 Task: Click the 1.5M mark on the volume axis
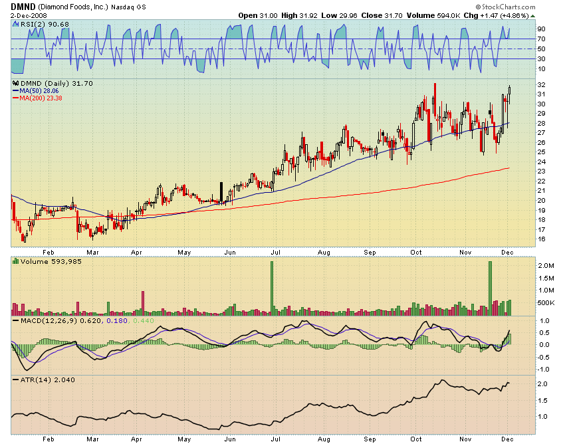(x=546, y=278)
